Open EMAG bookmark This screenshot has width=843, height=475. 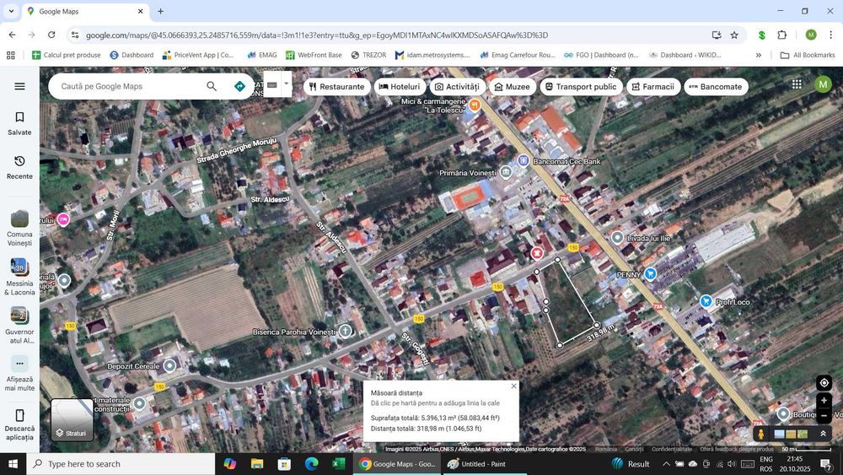coord(262,55)
